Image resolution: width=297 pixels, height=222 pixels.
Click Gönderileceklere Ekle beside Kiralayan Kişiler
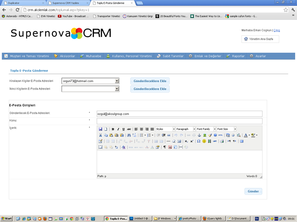pyautogui.click(x=150, y=81)
